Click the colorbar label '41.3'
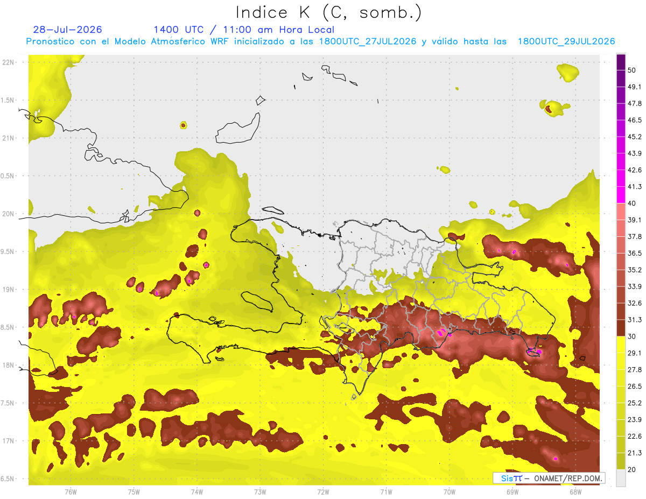 click(x=635, y=187)
